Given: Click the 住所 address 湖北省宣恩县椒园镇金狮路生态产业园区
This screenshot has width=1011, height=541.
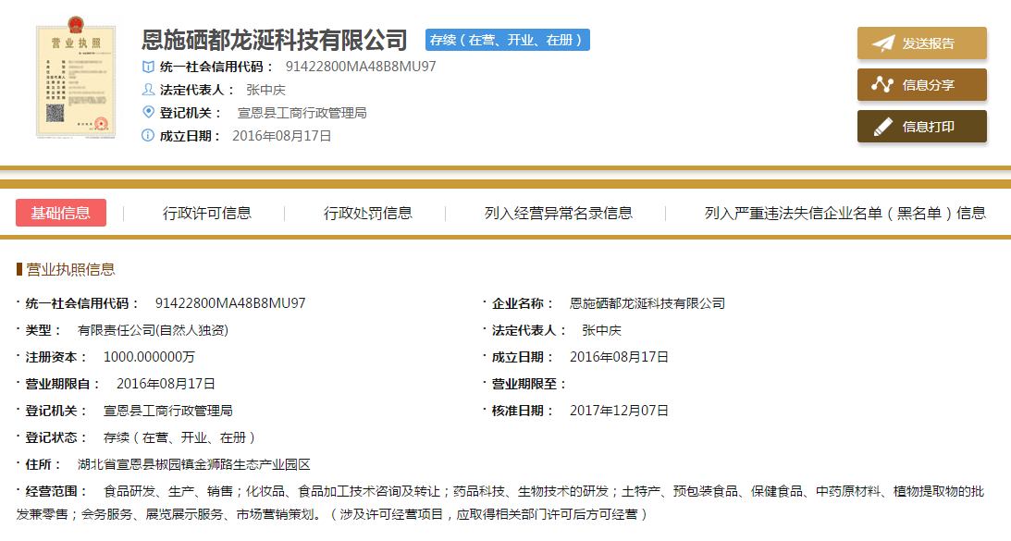Looking at the screenshot, I should click(x=194, y=464).
